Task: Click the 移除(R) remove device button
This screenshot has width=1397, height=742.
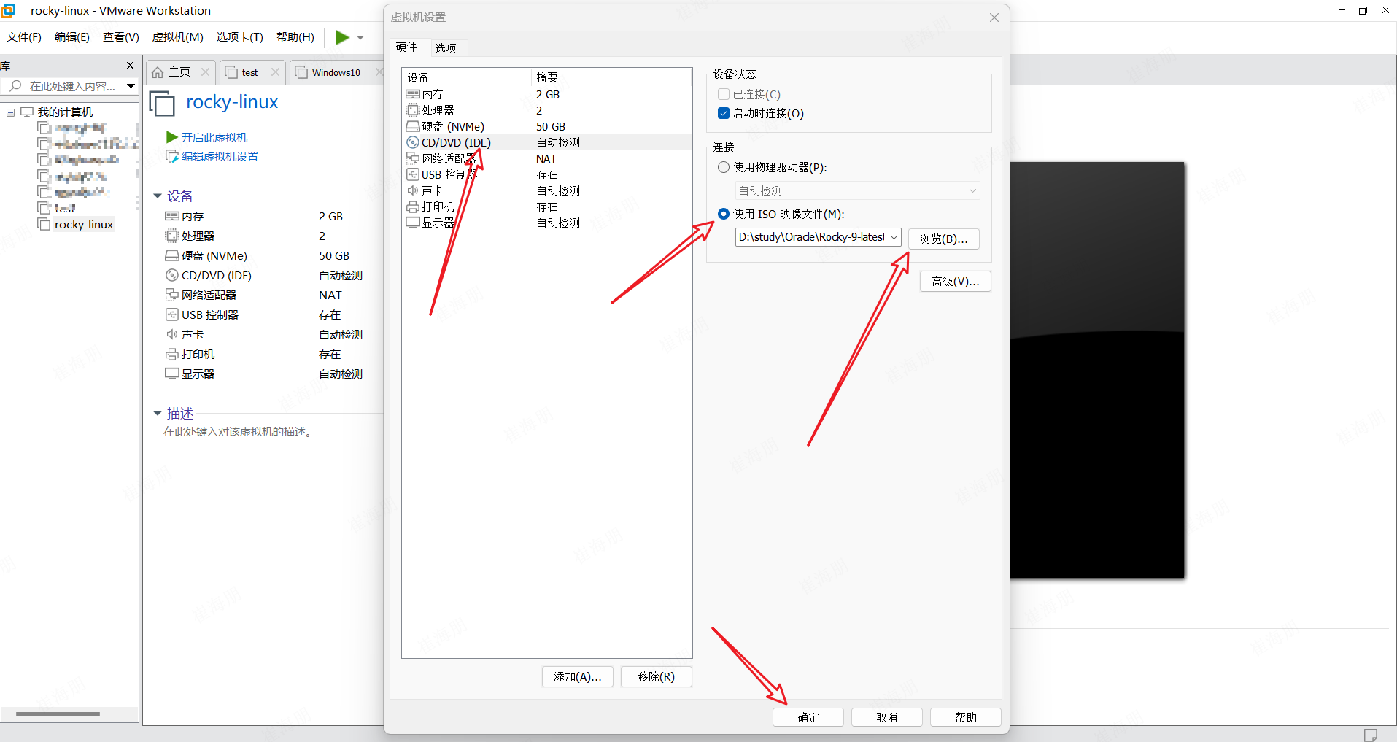Action: point(657,676)
